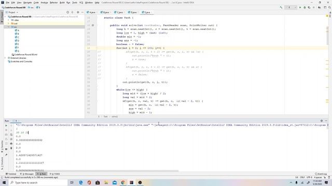Open Microsoft Edge from taskbar
The image size is (332, 186).
coord(81,182)
